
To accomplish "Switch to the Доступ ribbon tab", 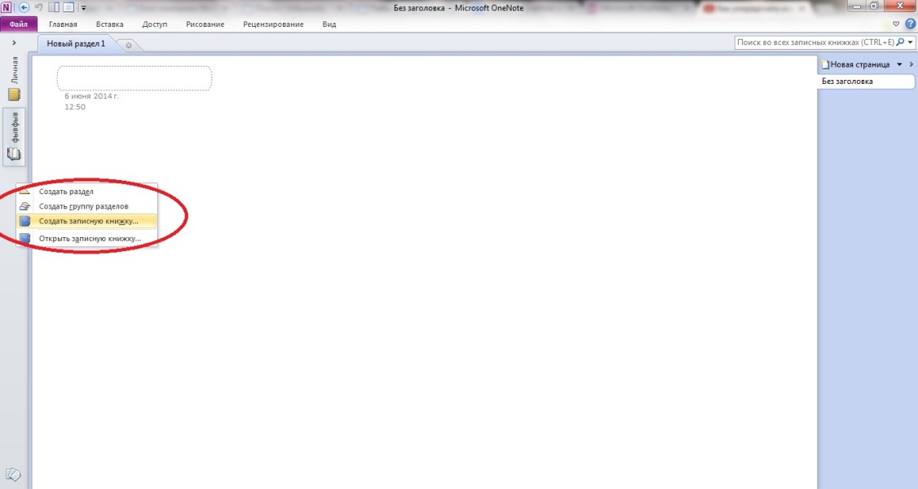I will [155, 24].
